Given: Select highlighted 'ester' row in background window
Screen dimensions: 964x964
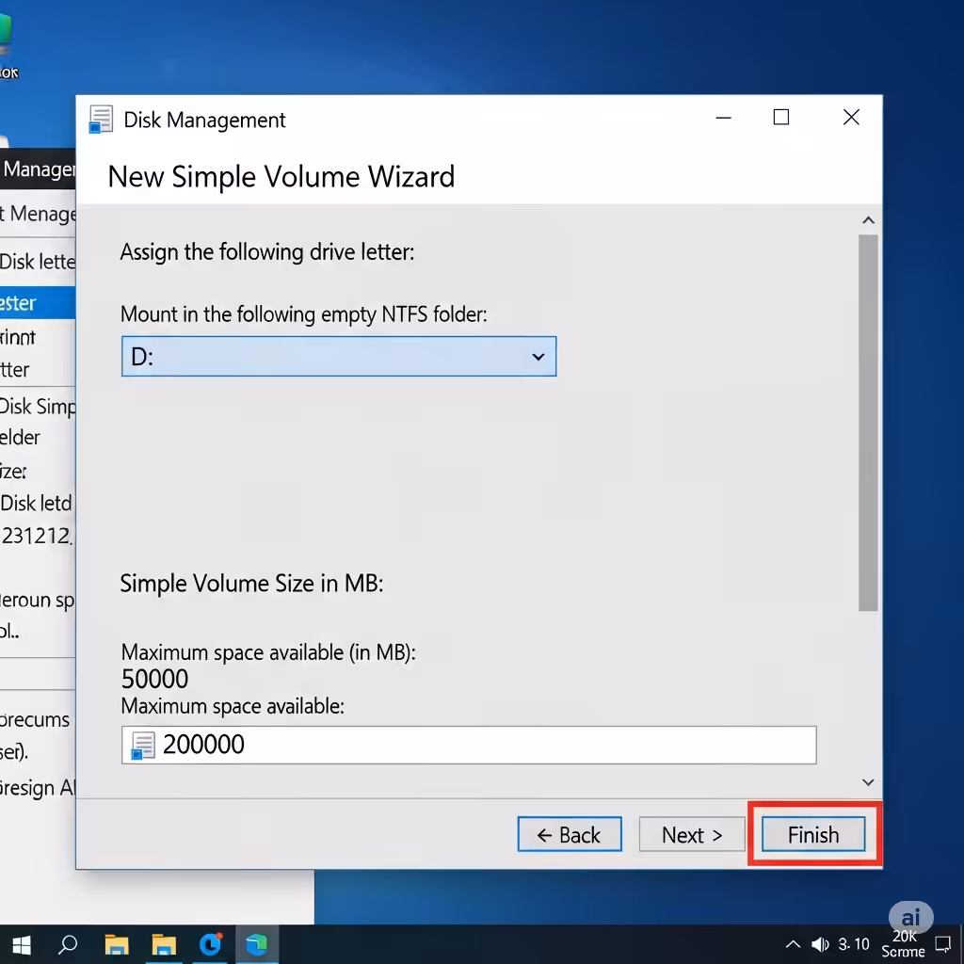Looking at the screenshot, I should 38,303.
